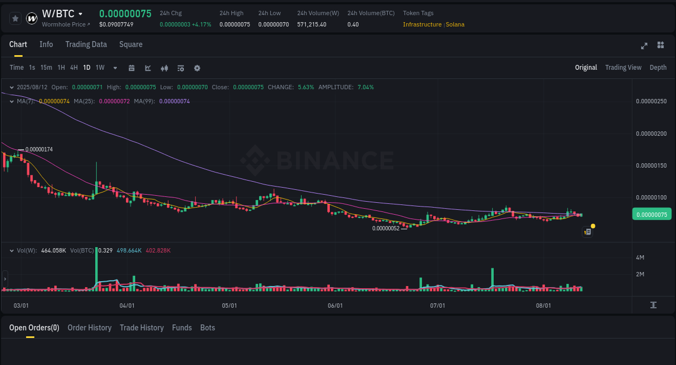Click the +4.17% 24h change value
Viewport: 676px width, 365px height.
(202, 24)
